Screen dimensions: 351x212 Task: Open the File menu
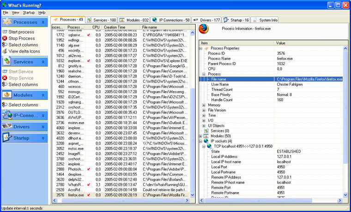pyautogui.click(x=6, y=12)
